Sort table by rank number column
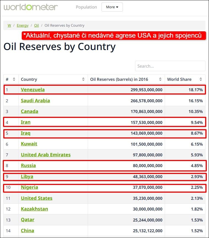The height and width of the screenshot is (238, 209). (x=14, y=79)
